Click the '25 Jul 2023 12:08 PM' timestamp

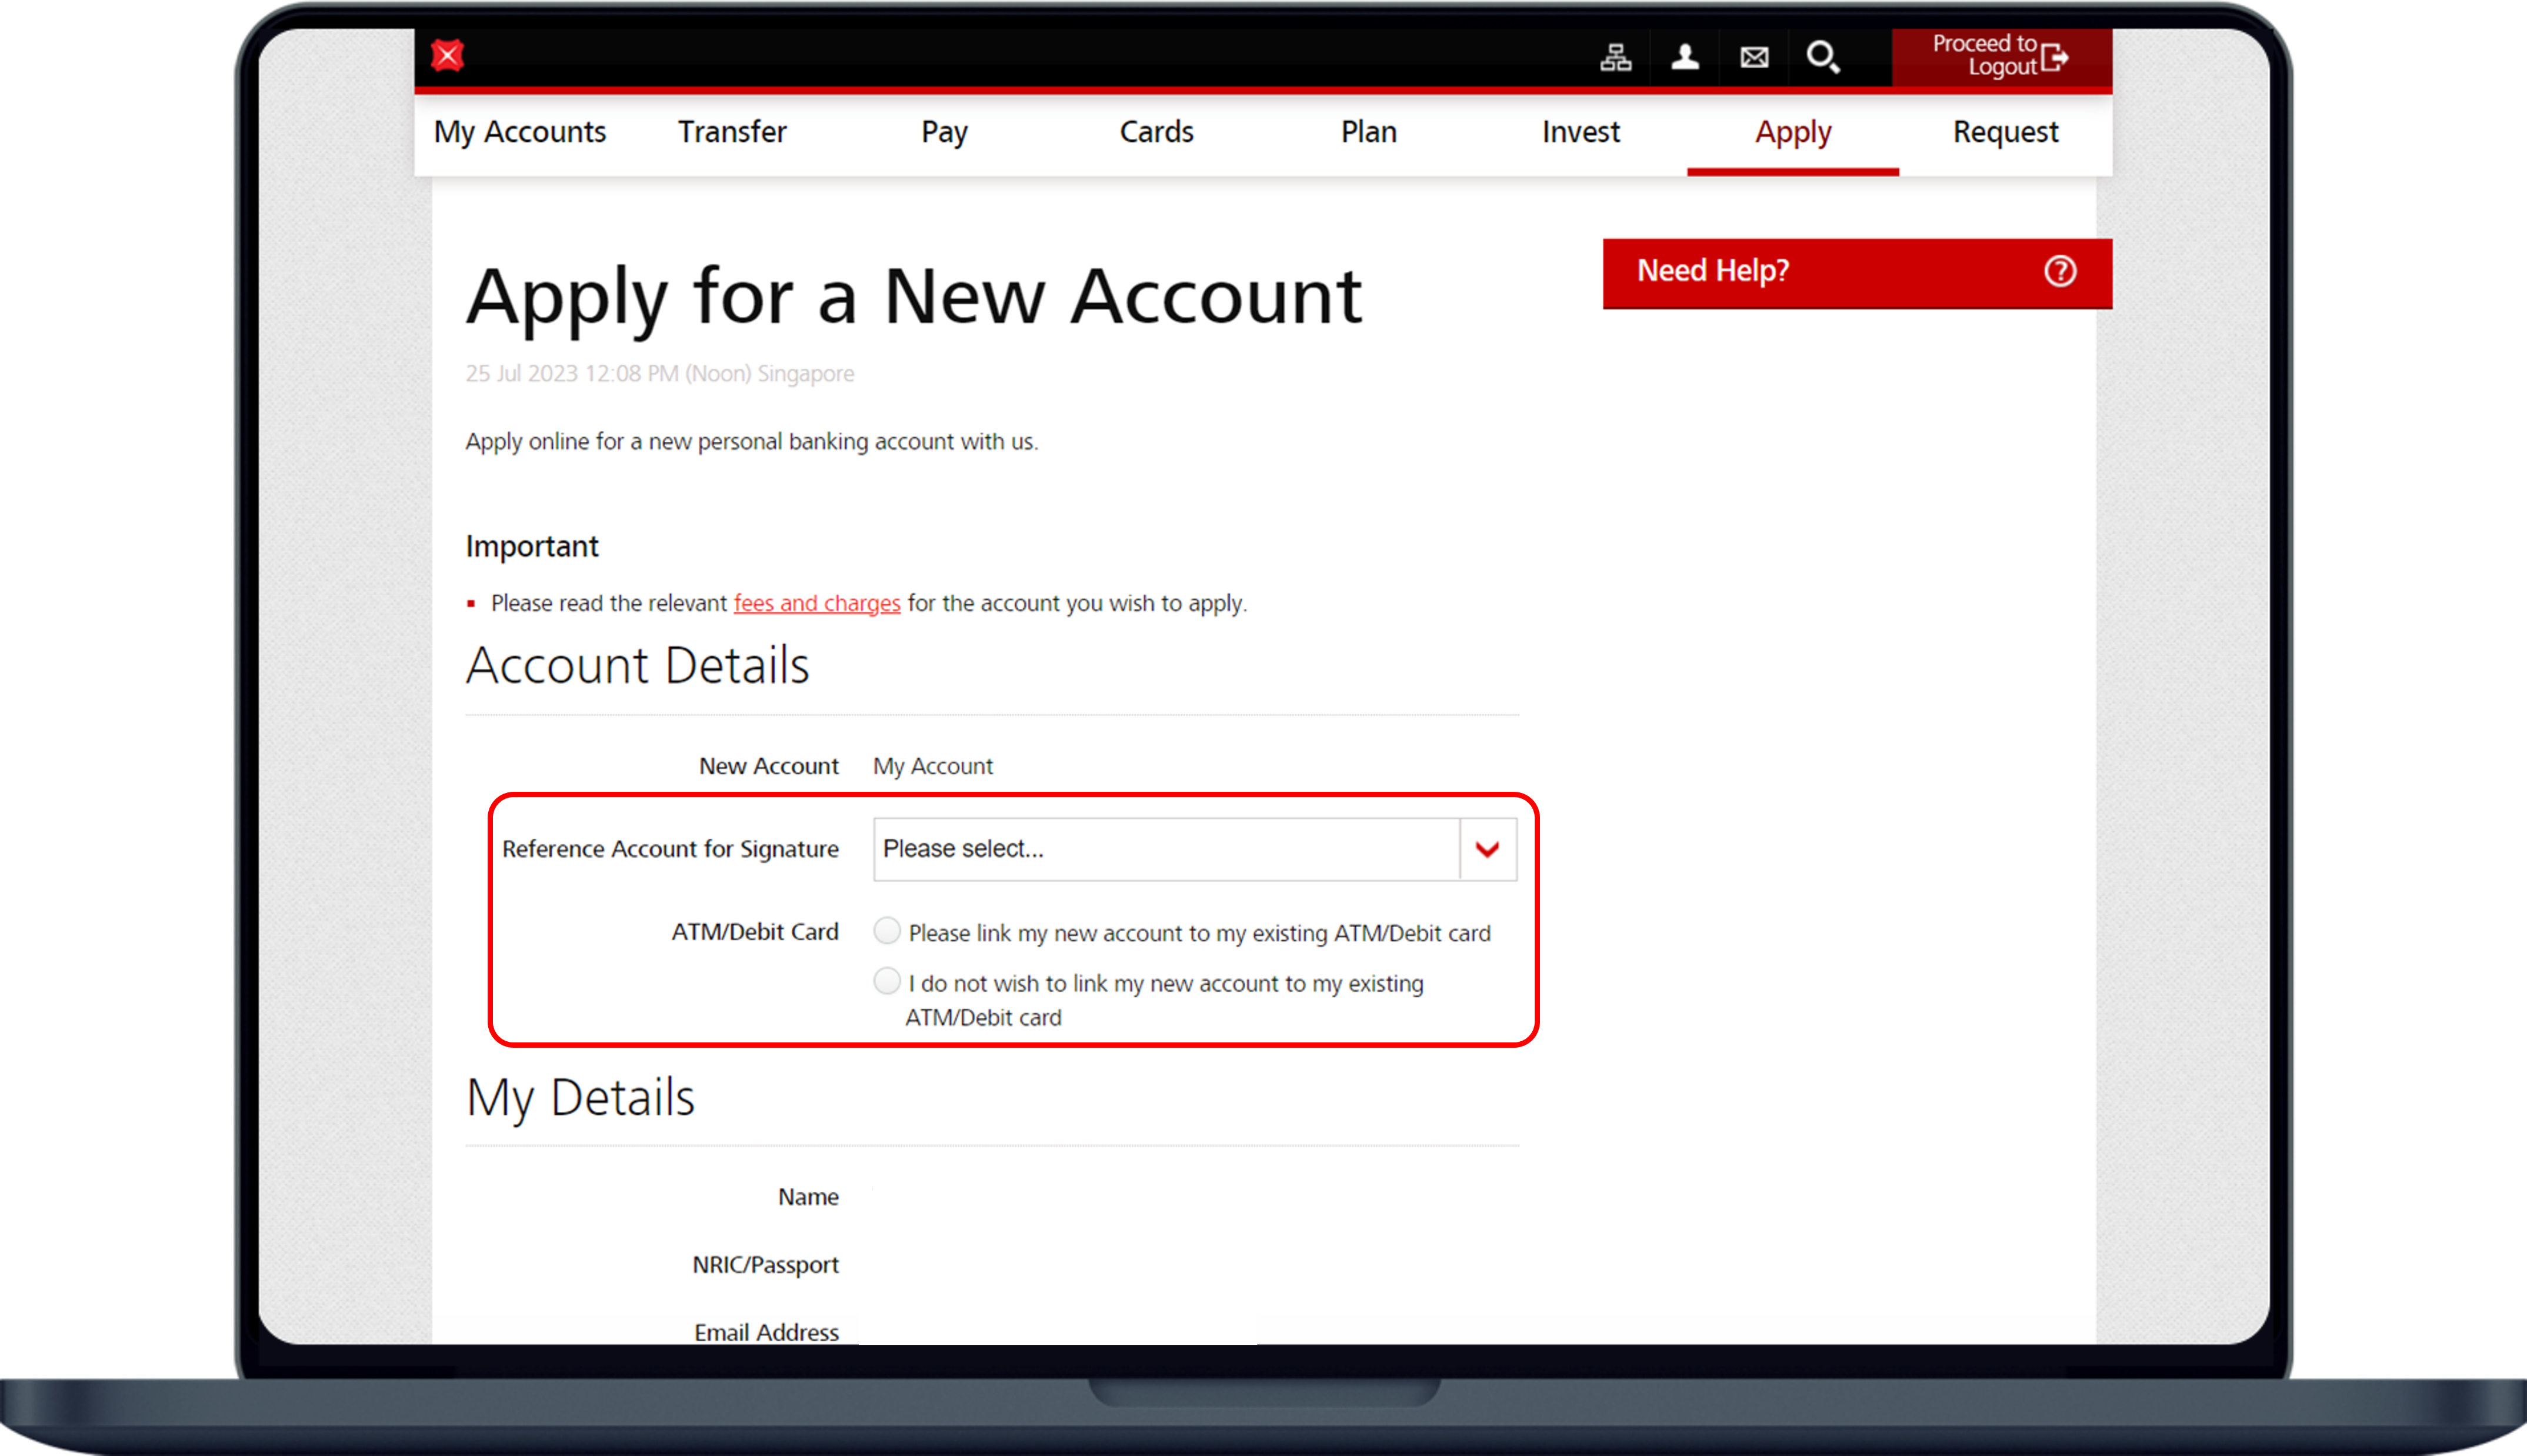coord(660,374)
